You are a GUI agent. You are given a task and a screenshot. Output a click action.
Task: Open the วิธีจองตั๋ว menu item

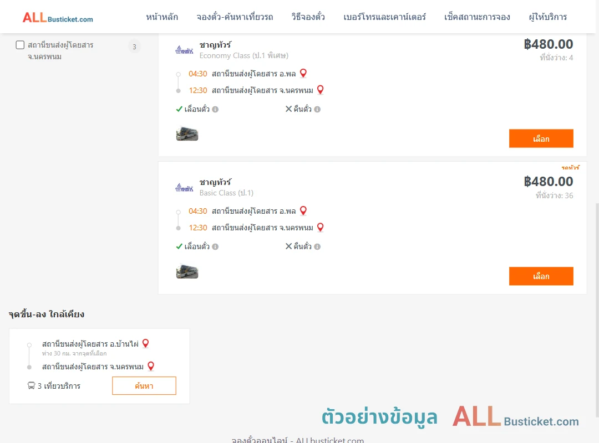click(308, 17)
